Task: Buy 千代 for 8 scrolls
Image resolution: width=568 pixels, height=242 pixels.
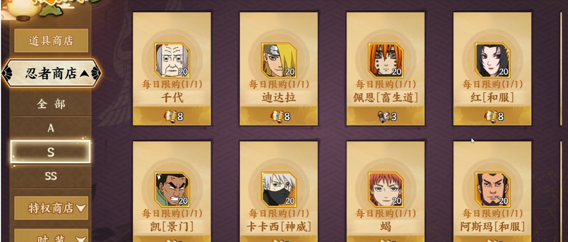Action: point(172,116)
